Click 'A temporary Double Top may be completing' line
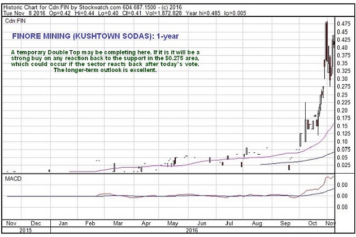Viewport: 356px width, 237px height. [x=105, y=52]
